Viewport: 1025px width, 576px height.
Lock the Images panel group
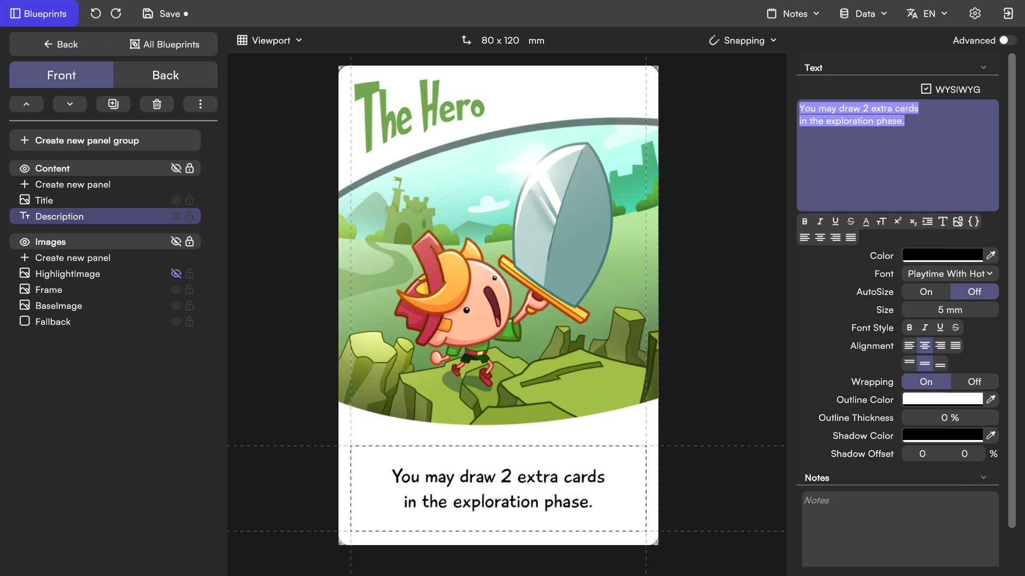point(190,242)
